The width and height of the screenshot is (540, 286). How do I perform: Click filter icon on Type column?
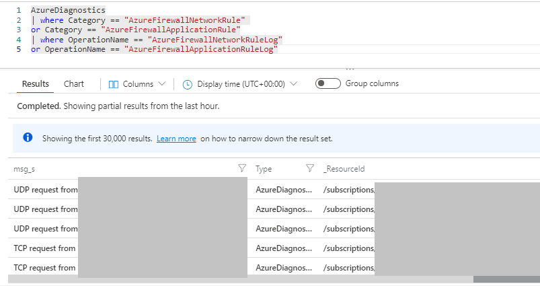(x=310, y=169)
